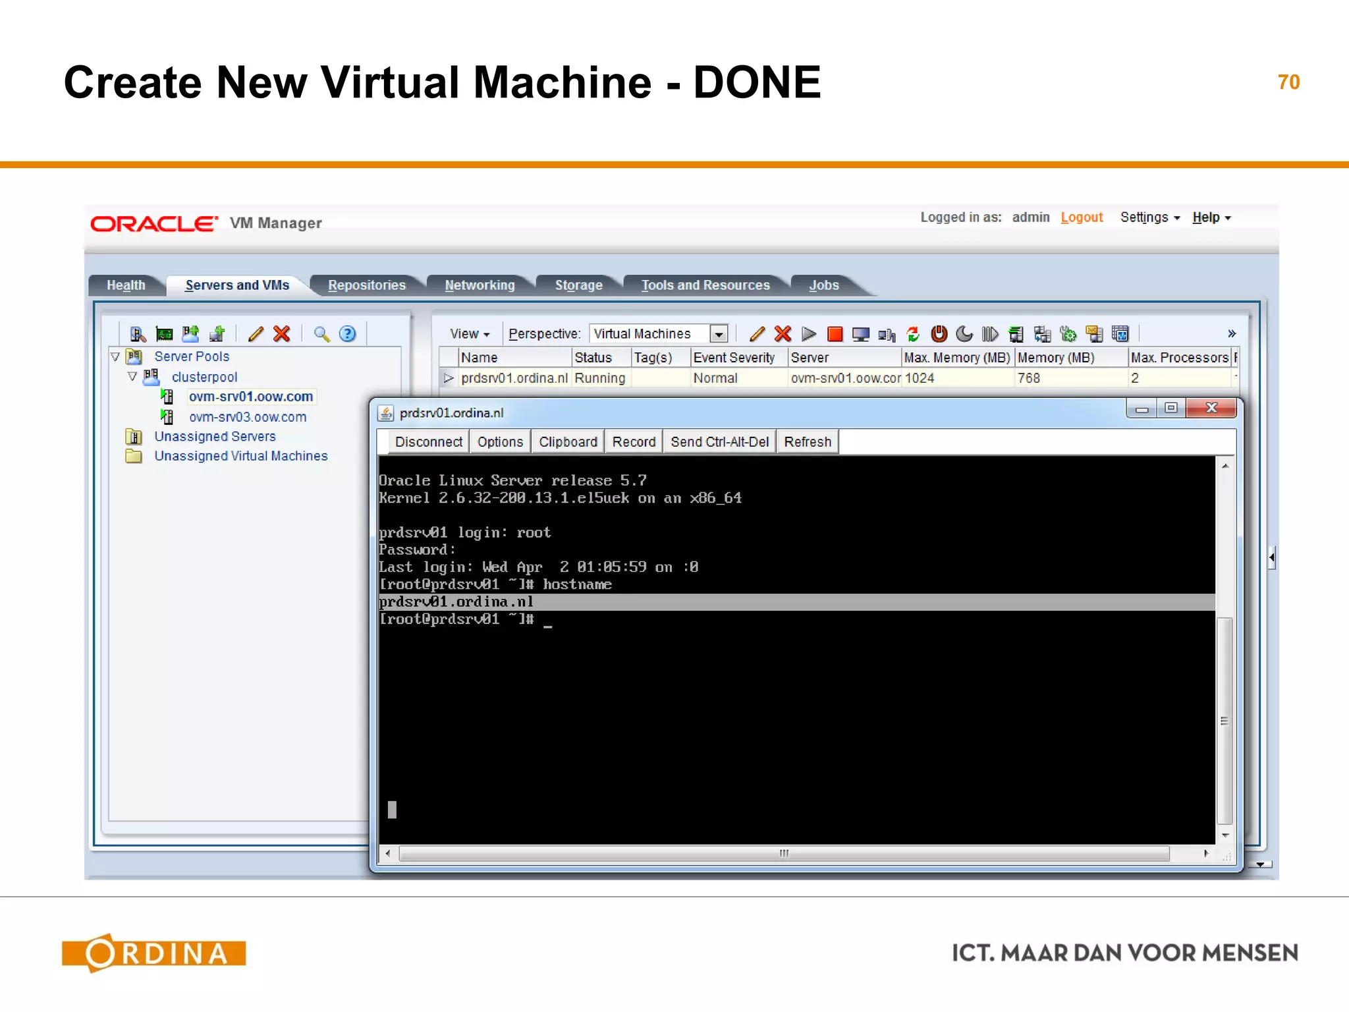Restart VM with red-green arrows icon

pos(913,334)
